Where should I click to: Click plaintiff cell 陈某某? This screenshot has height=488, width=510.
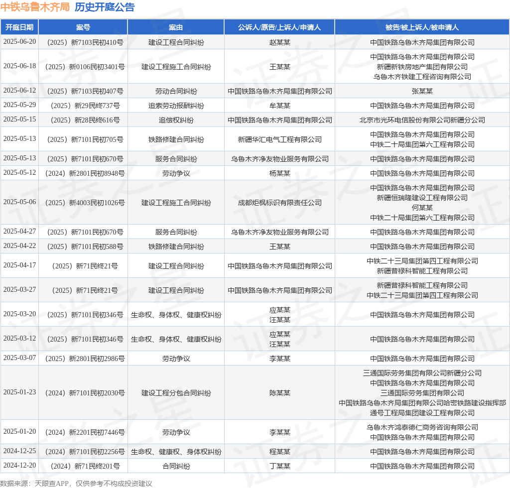[x=279, y=393]
